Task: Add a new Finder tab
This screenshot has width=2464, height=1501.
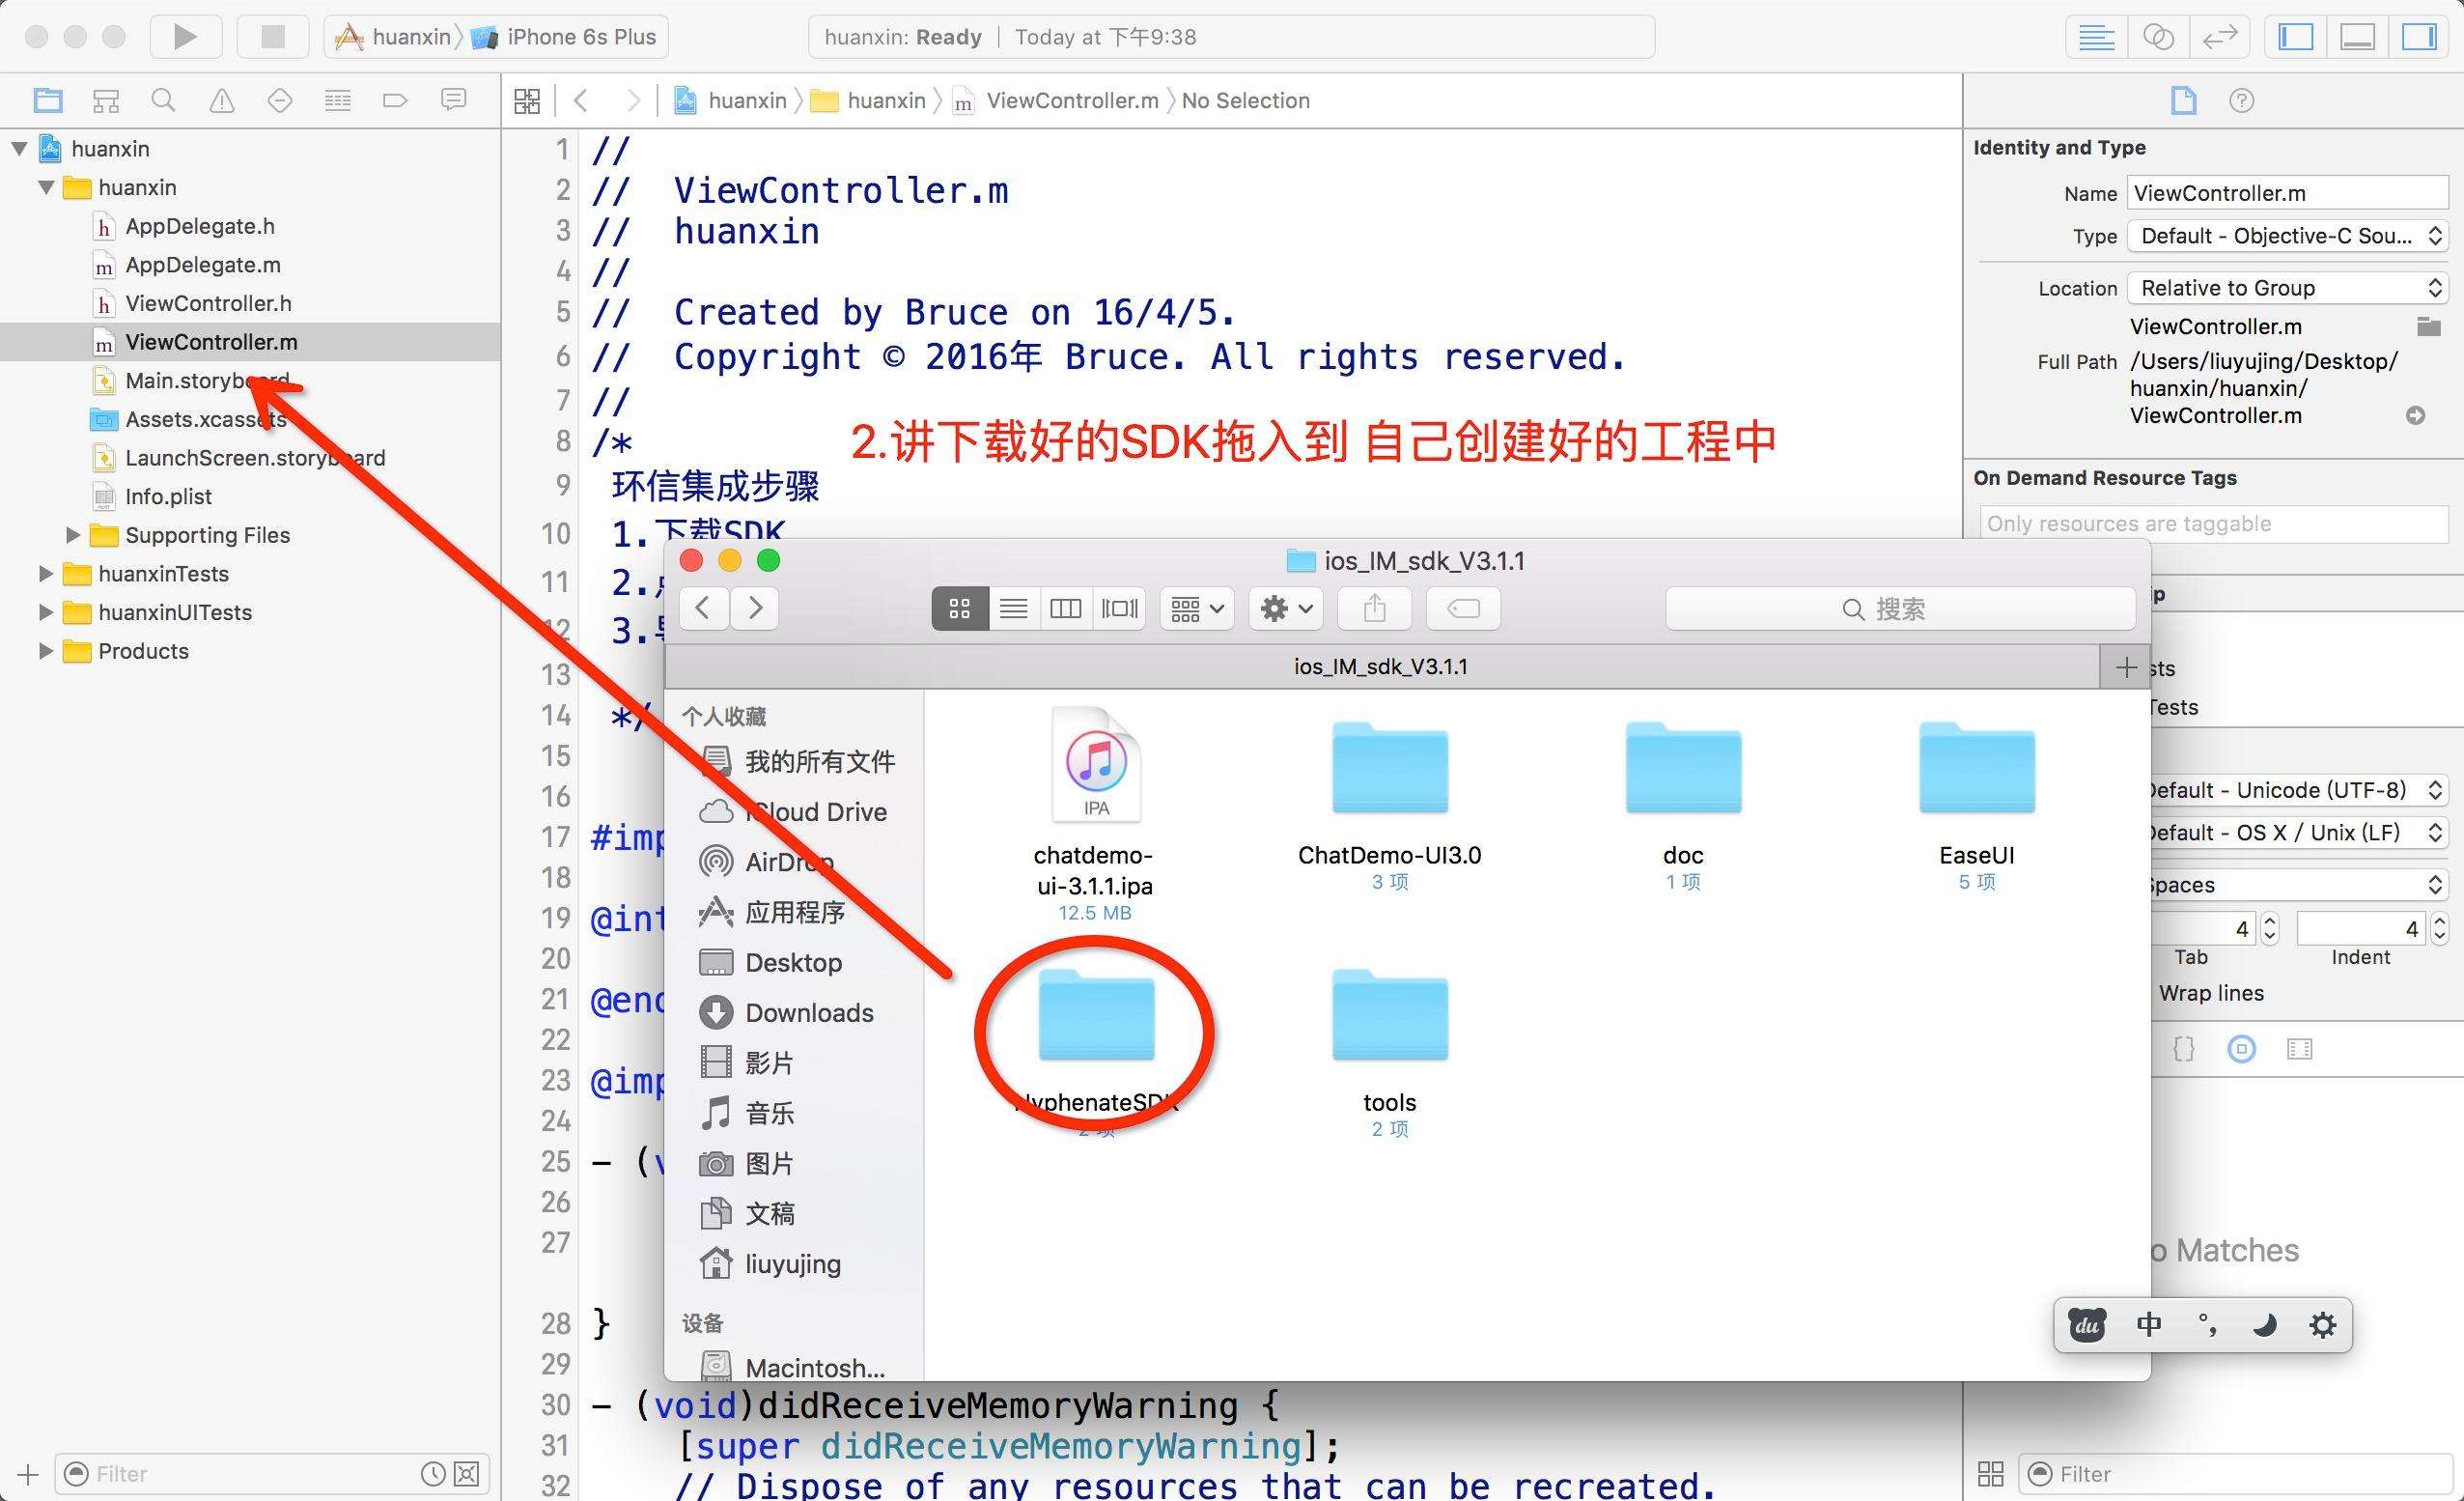Action: [2126, 666]
